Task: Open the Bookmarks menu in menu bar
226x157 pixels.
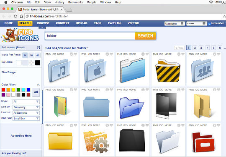Action: 76,2
